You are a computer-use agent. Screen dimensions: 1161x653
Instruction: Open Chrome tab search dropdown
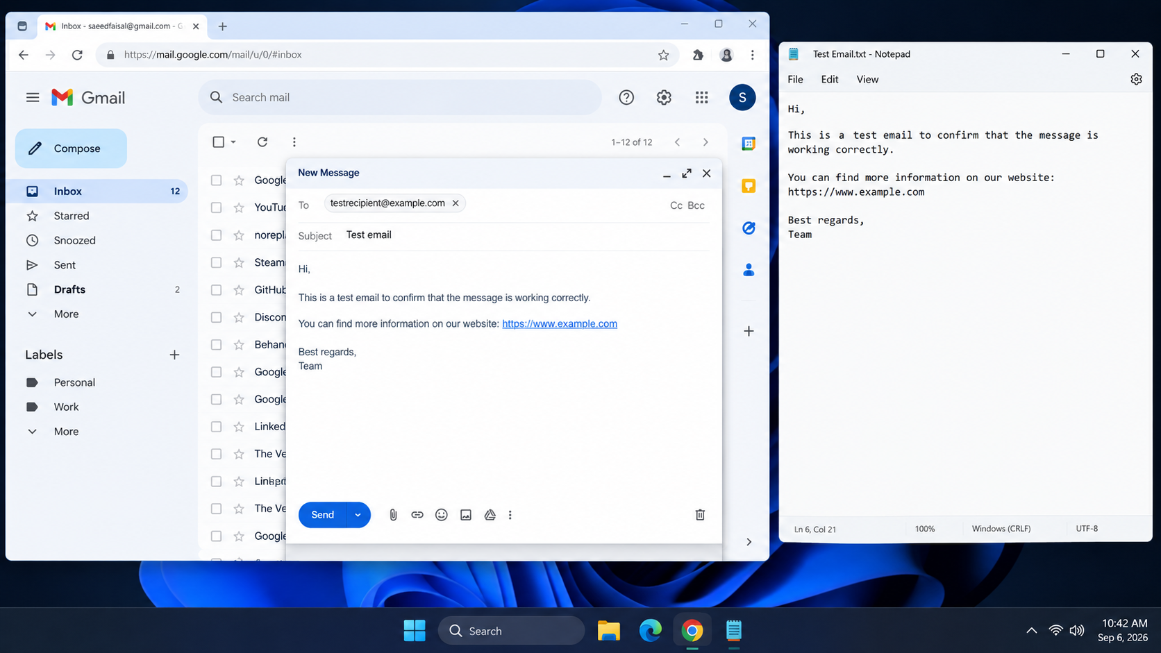(22, 26)
